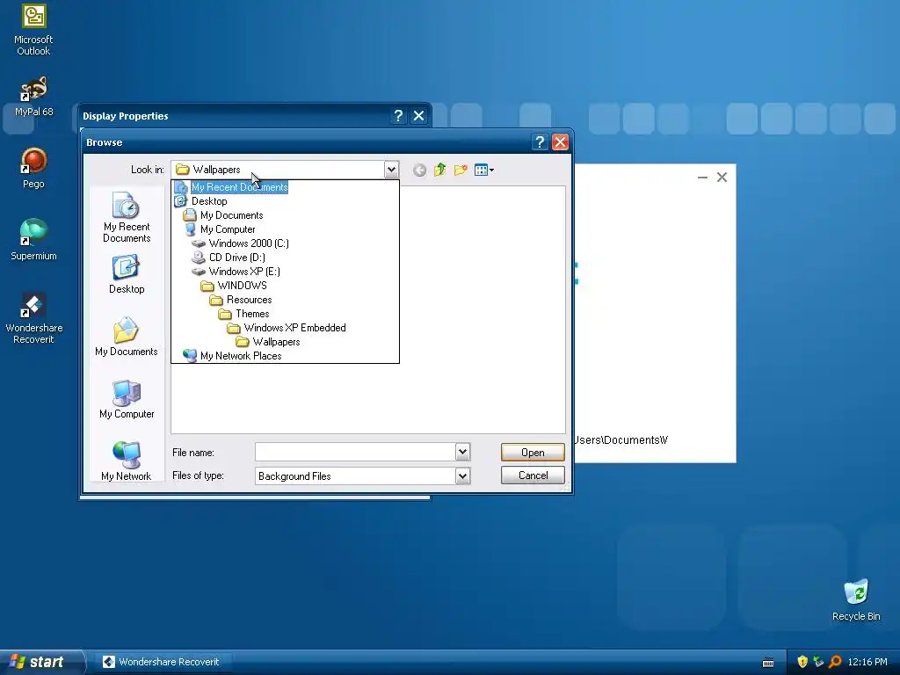900x675 pixels.
Task: Click the Display Properties help question mark
Action: (398, 116)
